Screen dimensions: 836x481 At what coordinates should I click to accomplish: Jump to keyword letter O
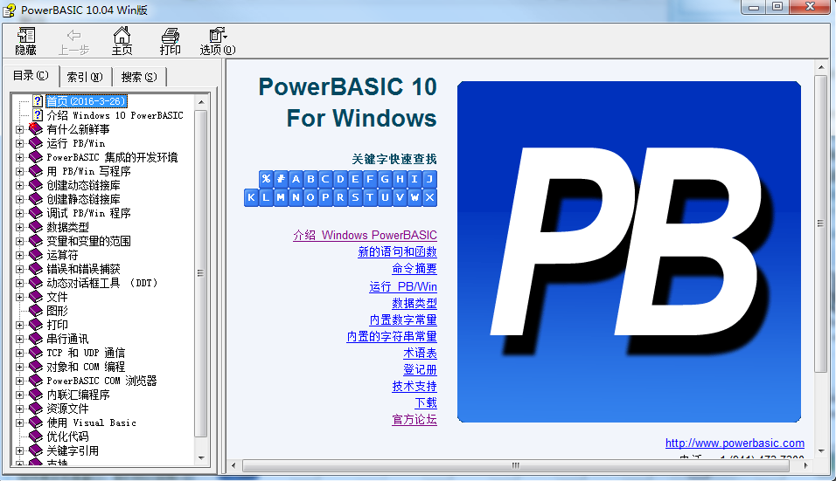click(310, 197)
